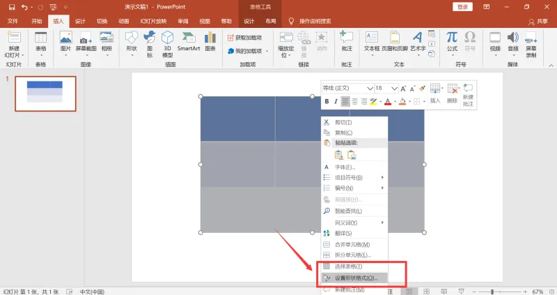Open the Zoom (缩放定位) tool
This screenshot has height=295, width=557.
(286, 44)
